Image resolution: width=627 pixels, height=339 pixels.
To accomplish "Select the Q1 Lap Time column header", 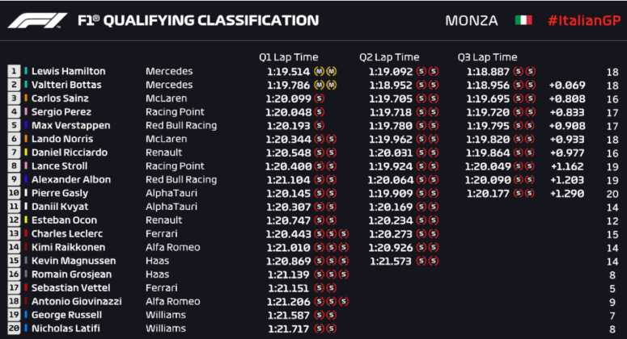I will pos(288,57).
